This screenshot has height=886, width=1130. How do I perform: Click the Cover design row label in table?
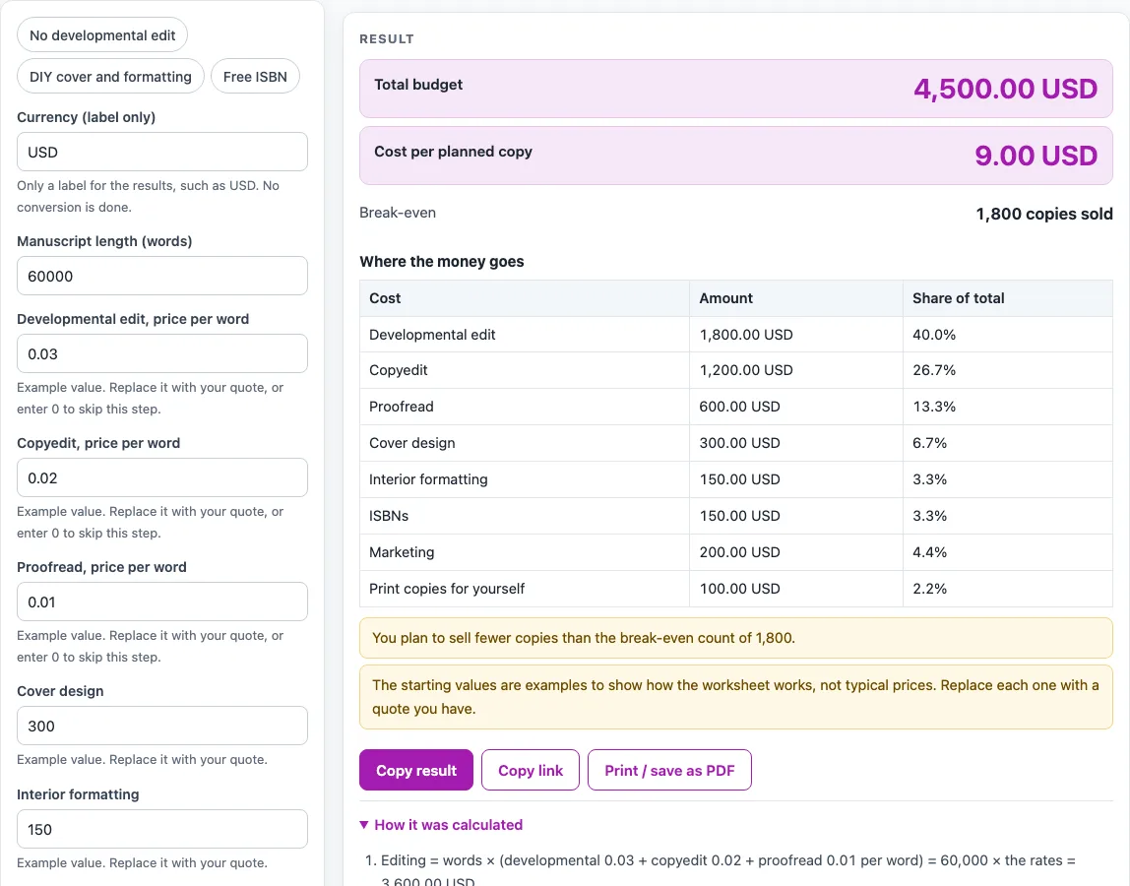pyautogui.click(x=412, y=443)
